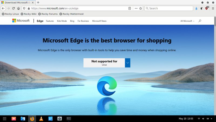Image resolution: width=216 pixels, height=122 pixels.
Task: Open system settings gear in taskbar
Action: [x=59, y=119]
